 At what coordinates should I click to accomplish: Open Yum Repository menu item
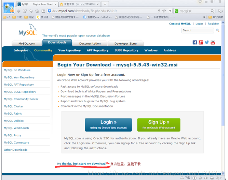pyautogui.click(x=69, y=50)
